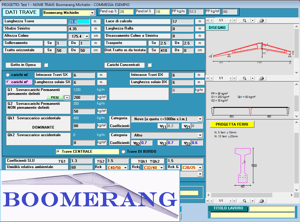Choose the Trave CENTRALE radio button
This screenshot has height=222, width=300.
(58, 152)
